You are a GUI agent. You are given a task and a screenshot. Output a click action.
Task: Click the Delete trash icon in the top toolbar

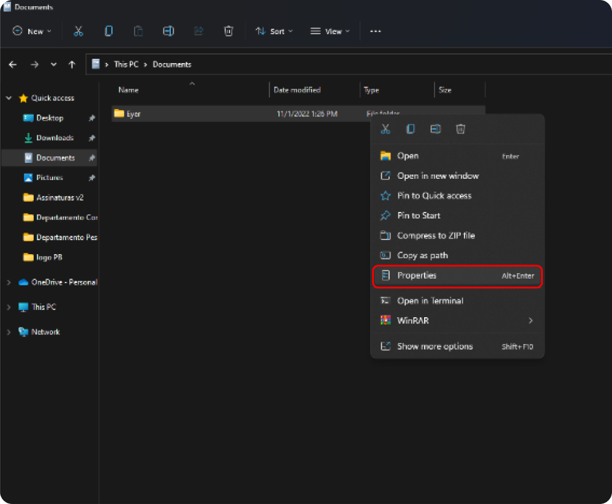pos(228,31)
